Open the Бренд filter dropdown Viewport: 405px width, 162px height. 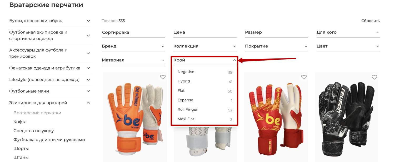tap(133, 46)
